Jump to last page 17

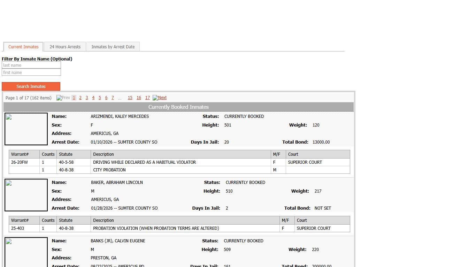click(x=147, y=98)
